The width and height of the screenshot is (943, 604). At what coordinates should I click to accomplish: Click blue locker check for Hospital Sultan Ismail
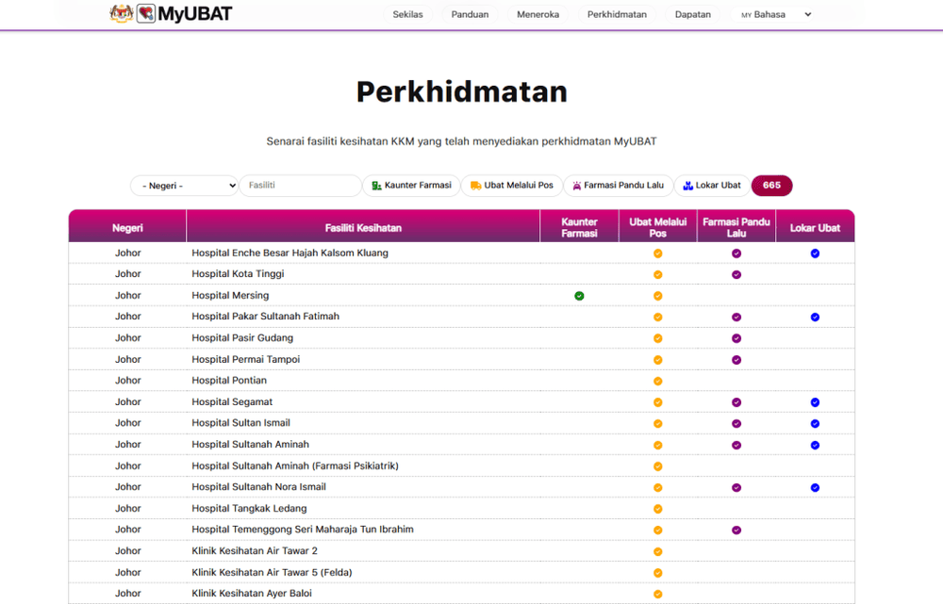pos(815,424)
